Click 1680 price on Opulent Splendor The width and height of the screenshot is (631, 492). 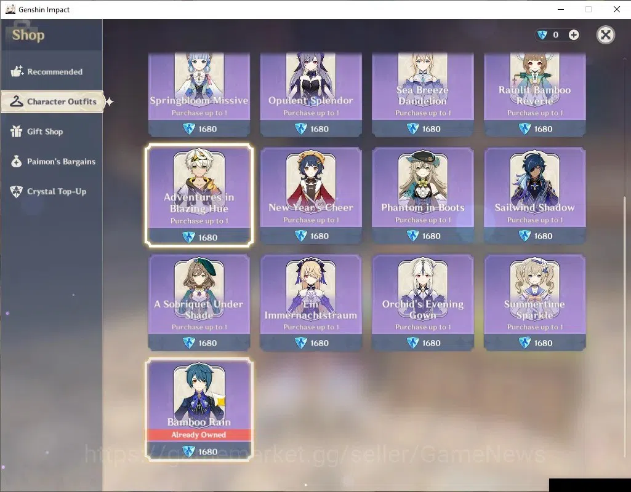pyautogui.click(x=311, y=129)
